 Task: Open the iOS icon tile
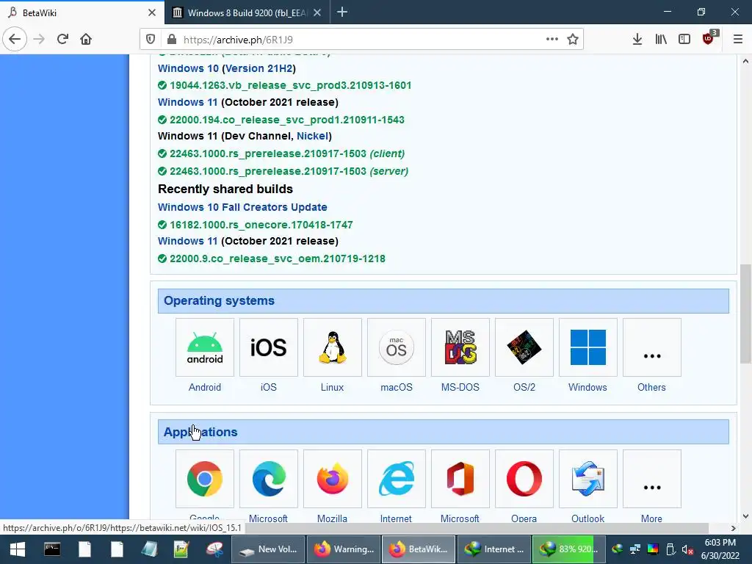coord(269,347)
